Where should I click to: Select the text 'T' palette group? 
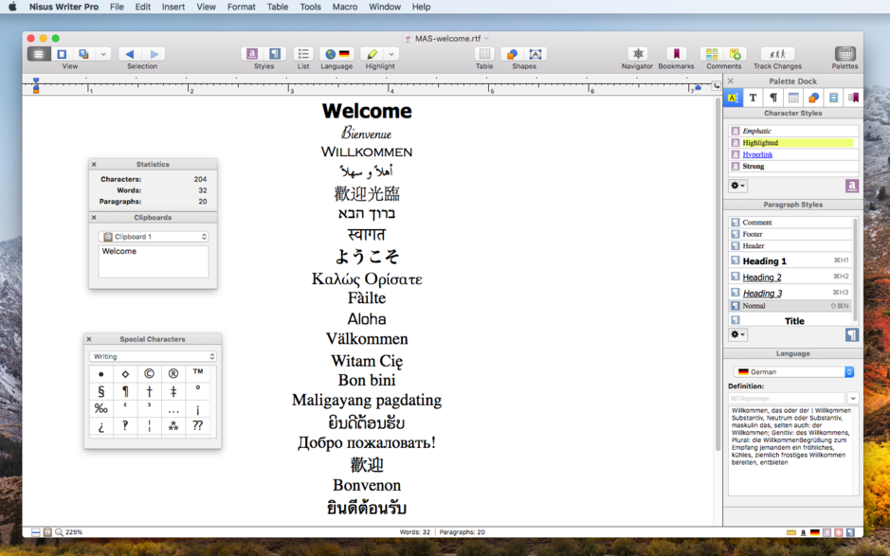click(x=753, y=98)
